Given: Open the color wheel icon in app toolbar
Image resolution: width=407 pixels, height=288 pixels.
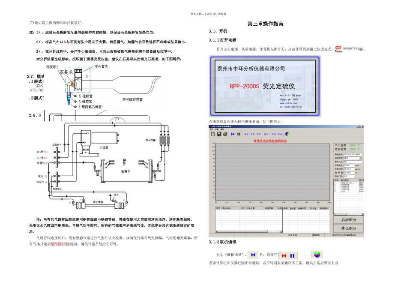Looking at the screenshot, I should click(x=287, y=134).
